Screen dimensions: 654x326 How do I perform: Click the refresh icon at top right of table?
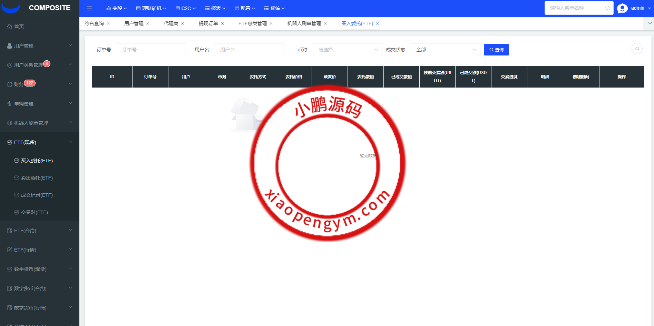coord(637,49)
